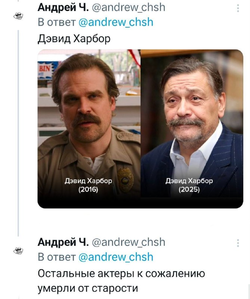
Task: Click the 'Дэвид Харбор (2025)' caption on the photo
Action: (x=189, y=185)
